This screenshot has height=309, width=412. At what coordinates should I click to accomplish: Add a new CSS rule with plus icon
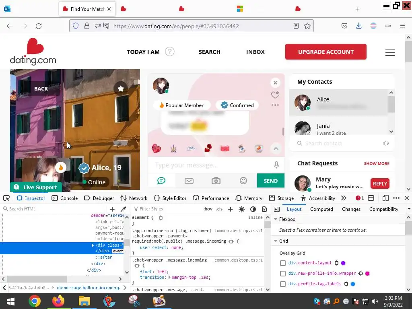point(231,209)
